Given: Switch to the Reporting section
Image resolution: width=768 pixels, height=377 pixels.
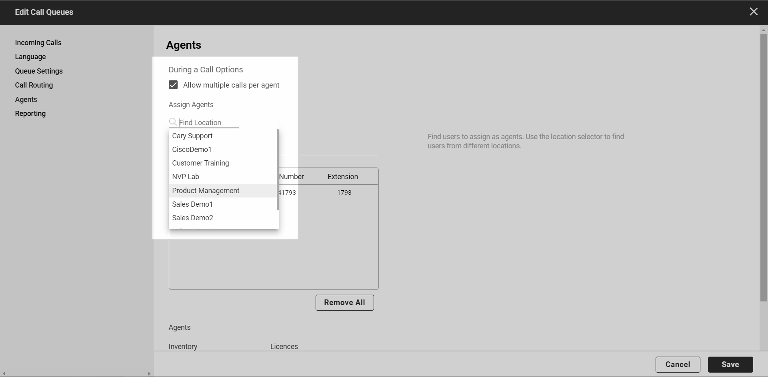Looking at the screenshot, I should click(30, 114).
